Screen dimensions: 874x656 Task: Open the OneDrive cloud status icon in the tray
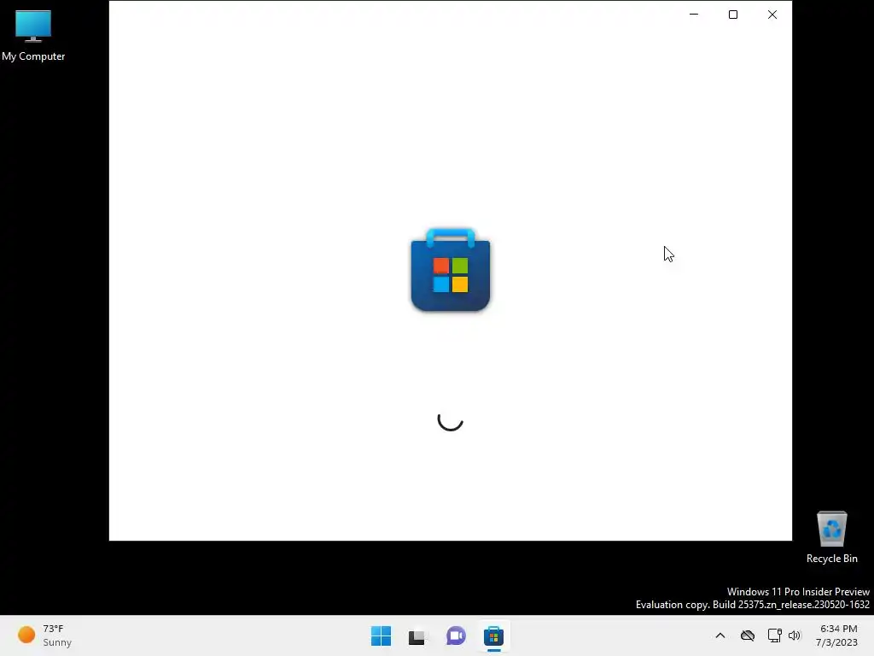point(748,635)
